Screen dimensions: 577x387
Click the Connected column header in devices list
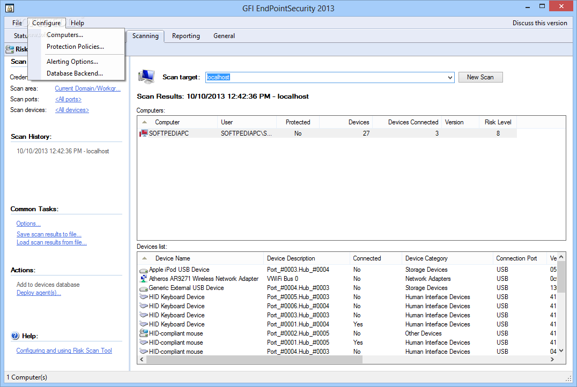point(376,258)
